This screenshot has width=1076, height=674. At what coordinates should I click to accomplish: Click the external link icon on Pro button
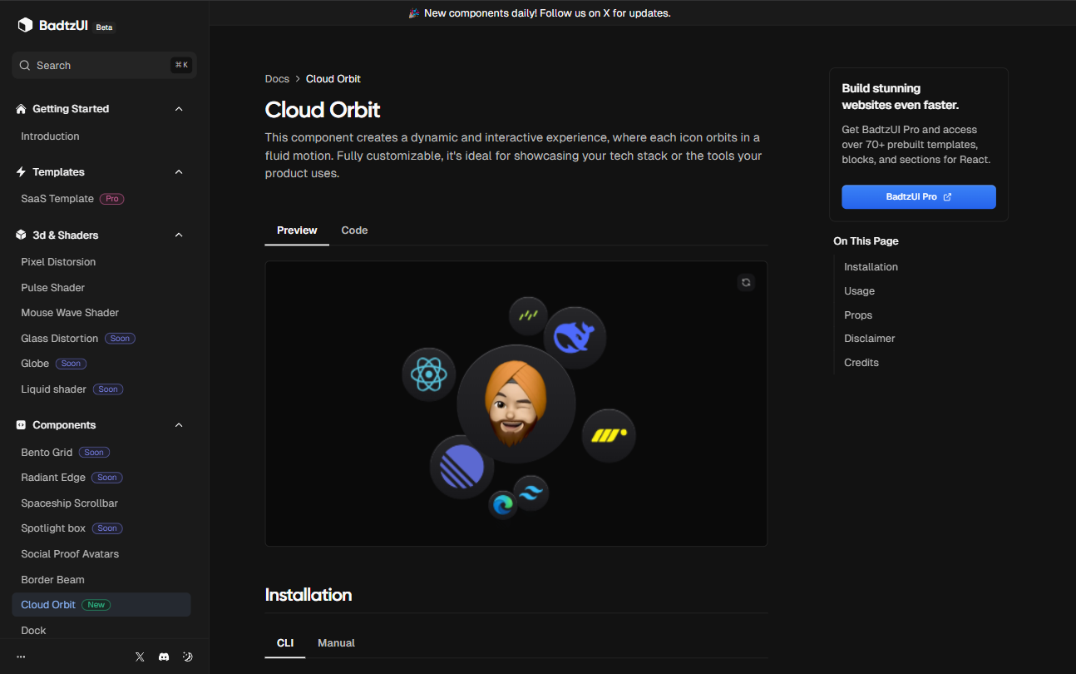click(947, 197)
